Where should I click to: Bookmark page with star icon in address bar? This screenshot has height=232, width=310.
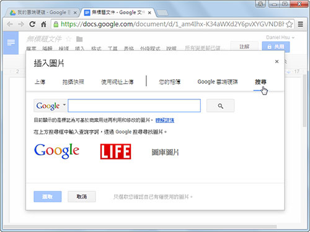[x=290, y=24]
